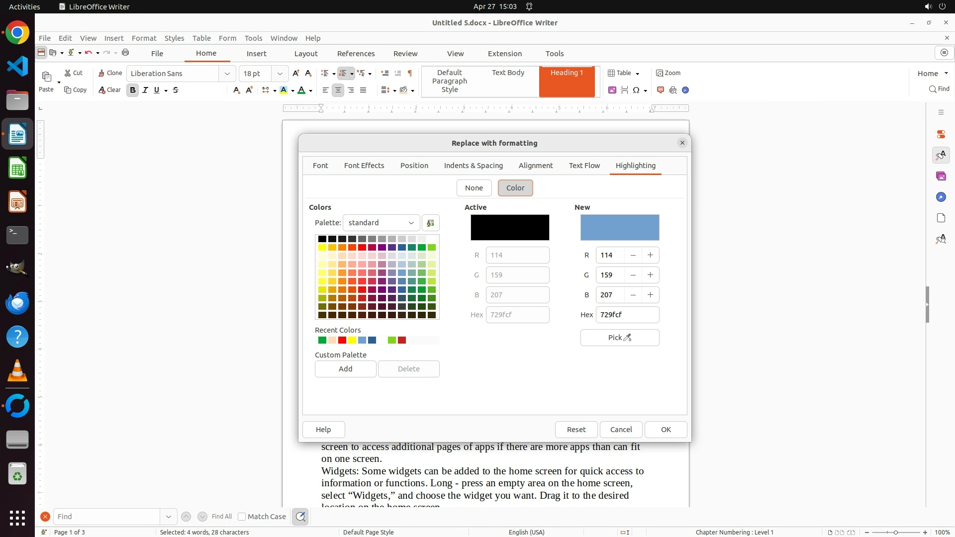Select the Color highlighting toggle
Image resolution: width=955 pixels, height=537 pixels.
(515, 188)
